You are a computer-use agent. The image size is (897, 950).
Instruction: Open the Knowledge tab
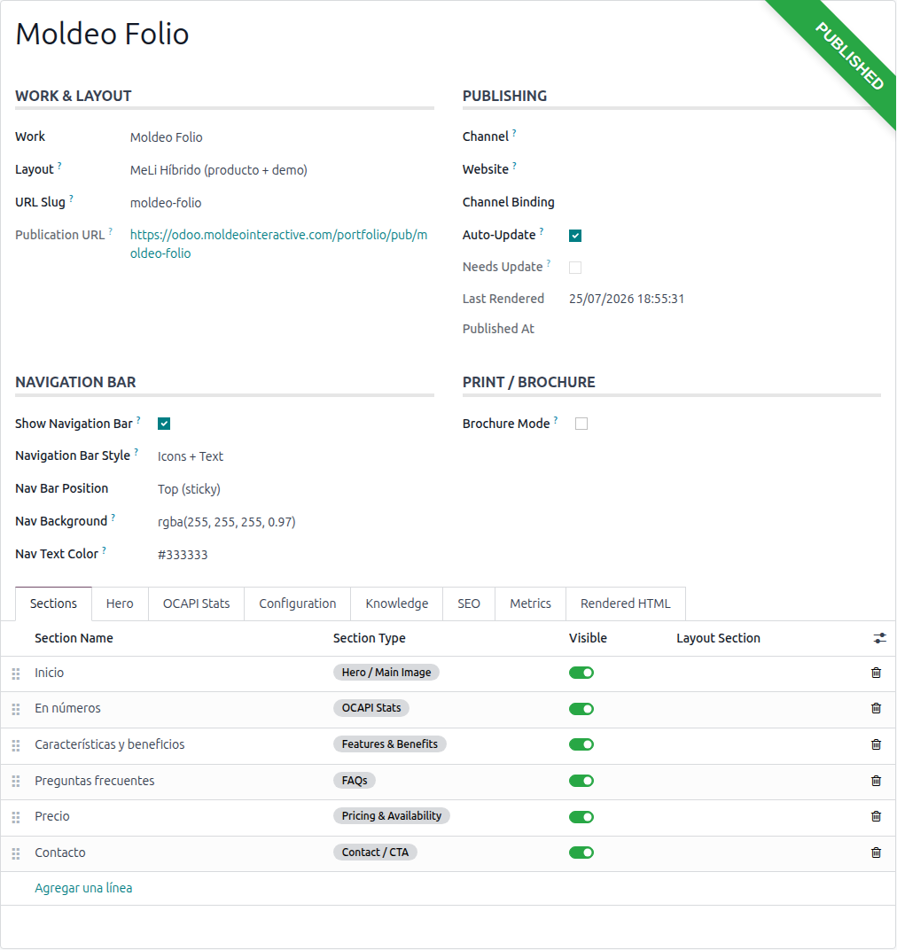point(397,604)
